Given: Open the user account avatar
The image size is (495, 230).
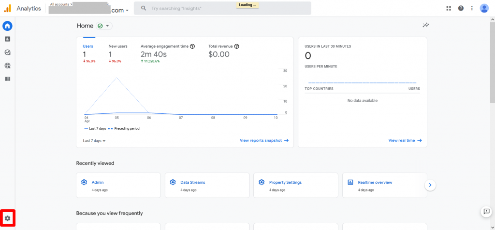Looking at the screenshot, I should [x=484, y=8].
